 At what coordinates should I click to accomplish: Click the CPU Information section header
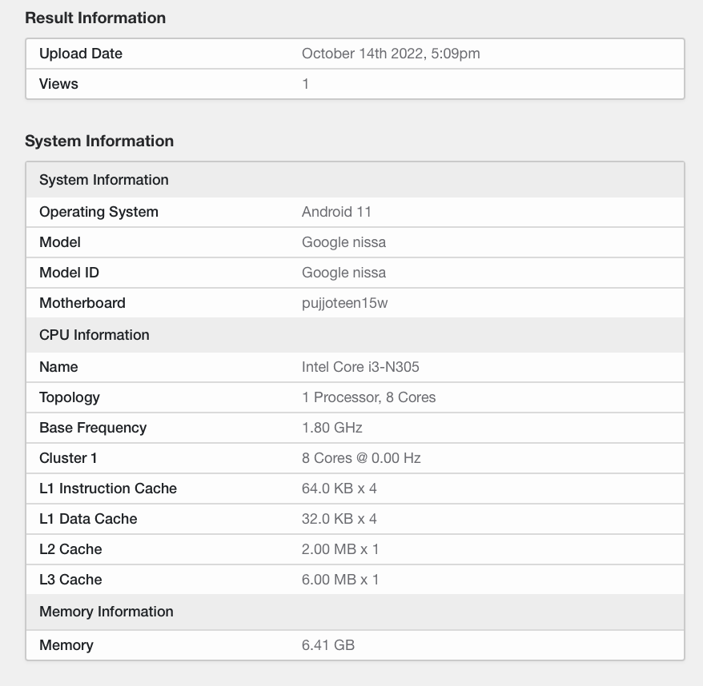(94, 335)
